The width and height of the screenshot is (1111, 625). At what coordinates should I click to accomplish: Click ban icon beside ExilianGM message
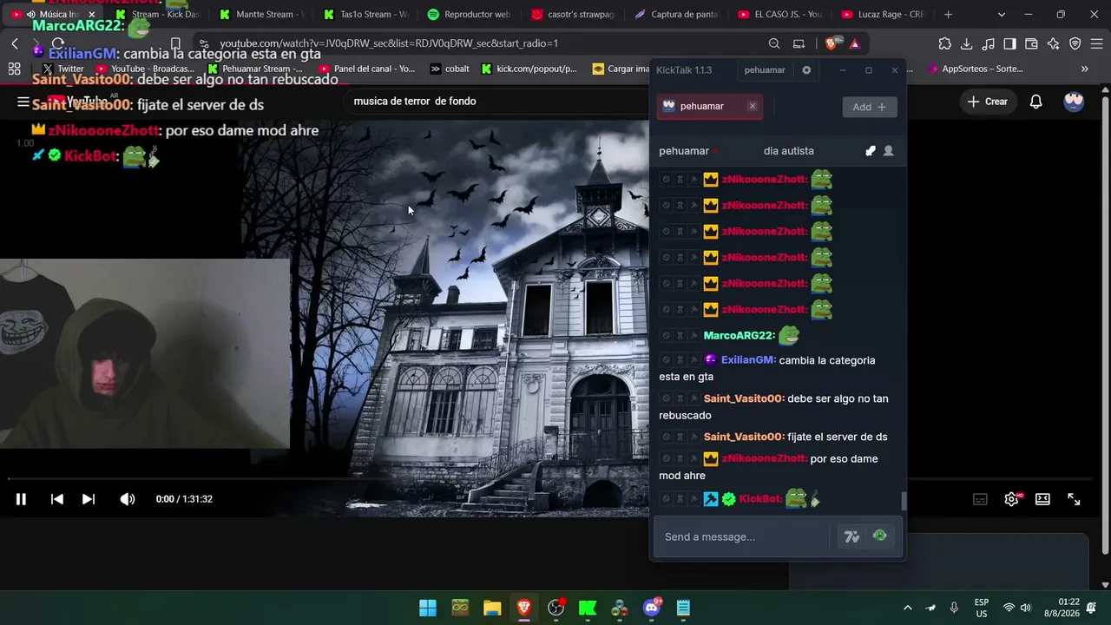pyautogui.click(x=667, y=360)
